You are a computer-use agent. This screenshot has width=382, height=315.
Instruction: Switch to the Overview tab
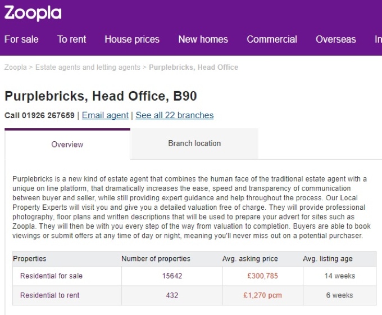click(67, 145)
